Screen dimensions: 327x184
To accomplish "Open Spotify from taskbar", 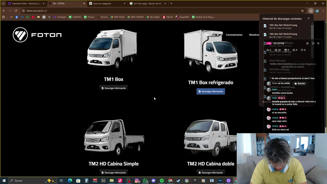I will [x=162, y=181].
